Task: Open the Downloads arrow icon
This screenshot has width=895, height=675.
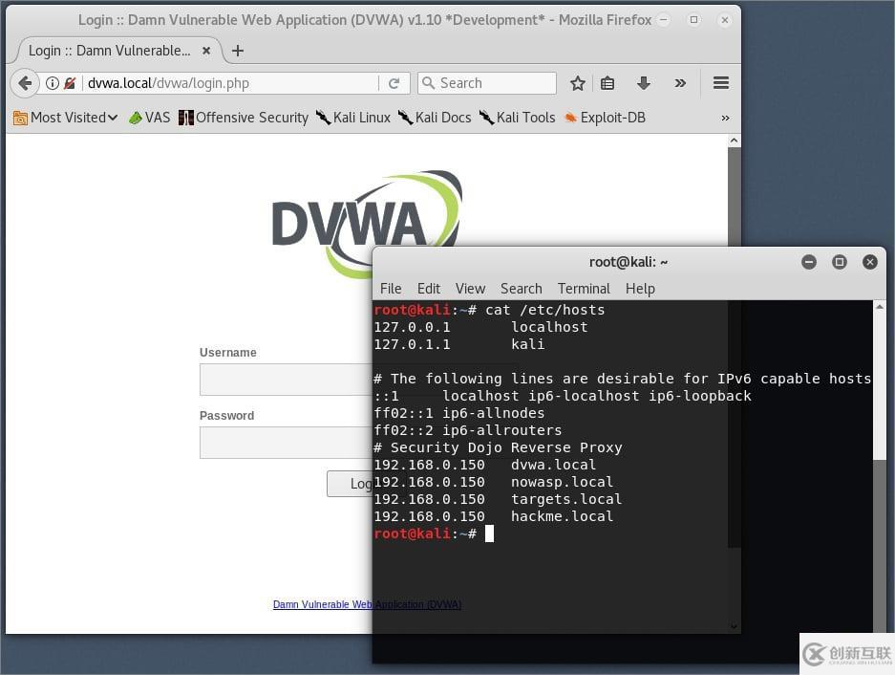Action: click(644, 83)
